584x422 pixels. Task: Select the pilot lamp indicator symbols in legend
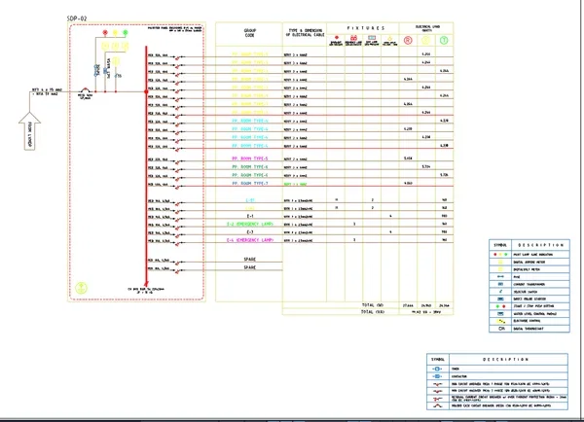[500, 254]
